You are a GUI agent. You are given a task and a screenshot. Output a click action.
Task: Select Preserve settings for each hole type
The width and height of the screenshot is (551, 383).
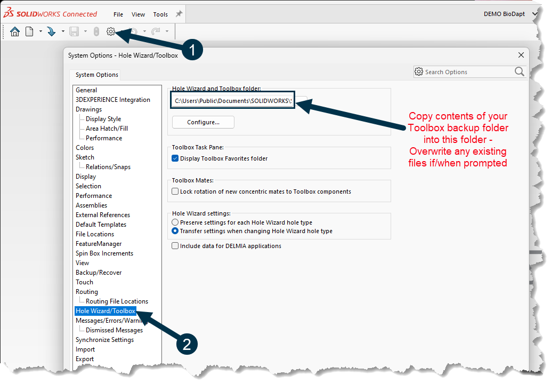pyautogui.click(x=175, y=222)
